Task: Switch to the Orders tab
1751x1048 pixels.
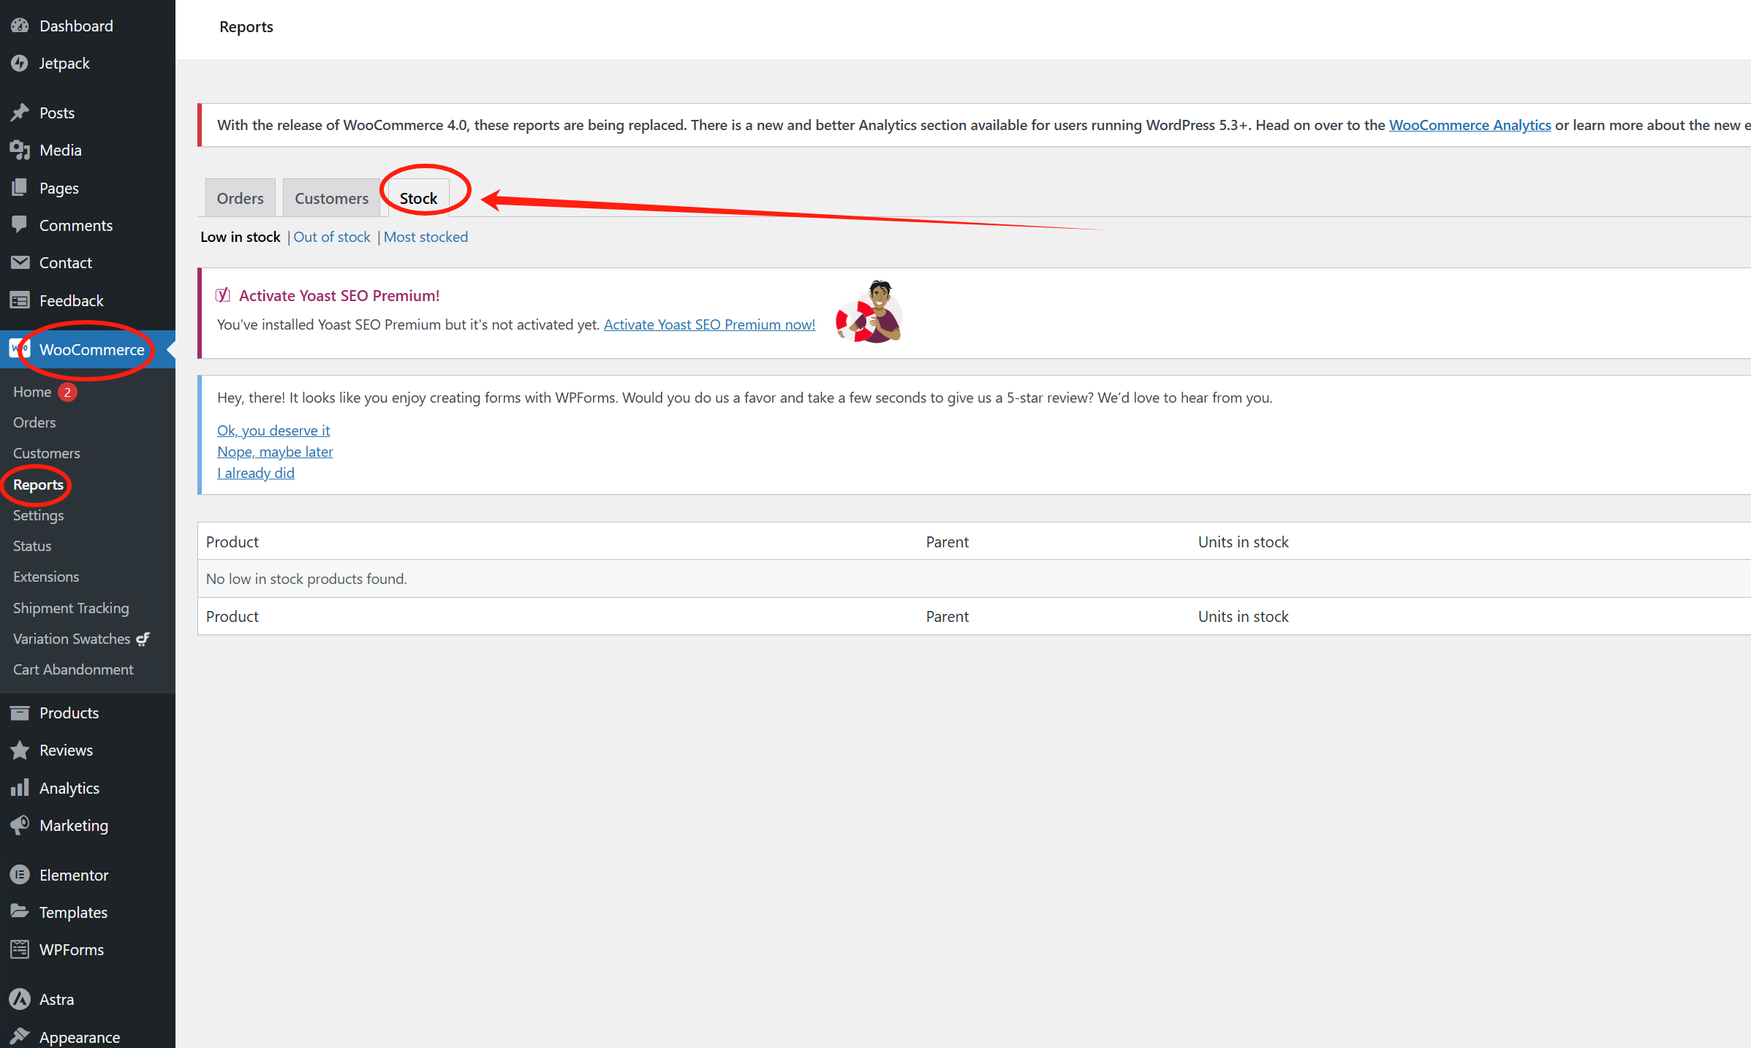Action: (240, 197)
